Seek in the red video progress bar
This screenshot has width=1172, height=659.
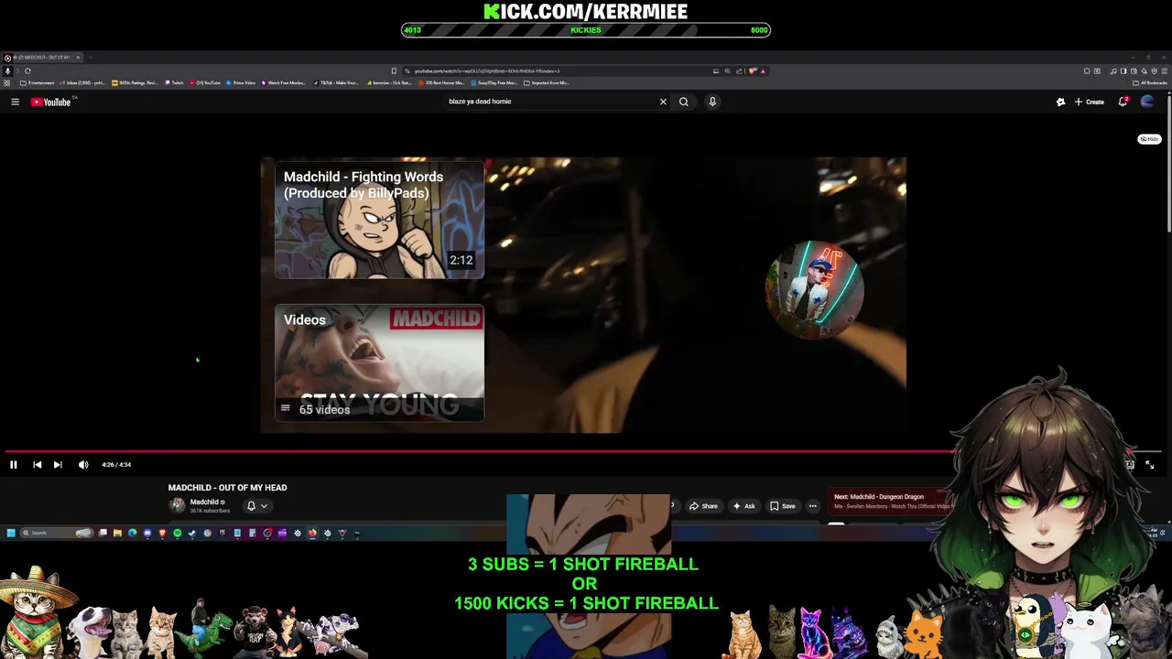(582, 451)
